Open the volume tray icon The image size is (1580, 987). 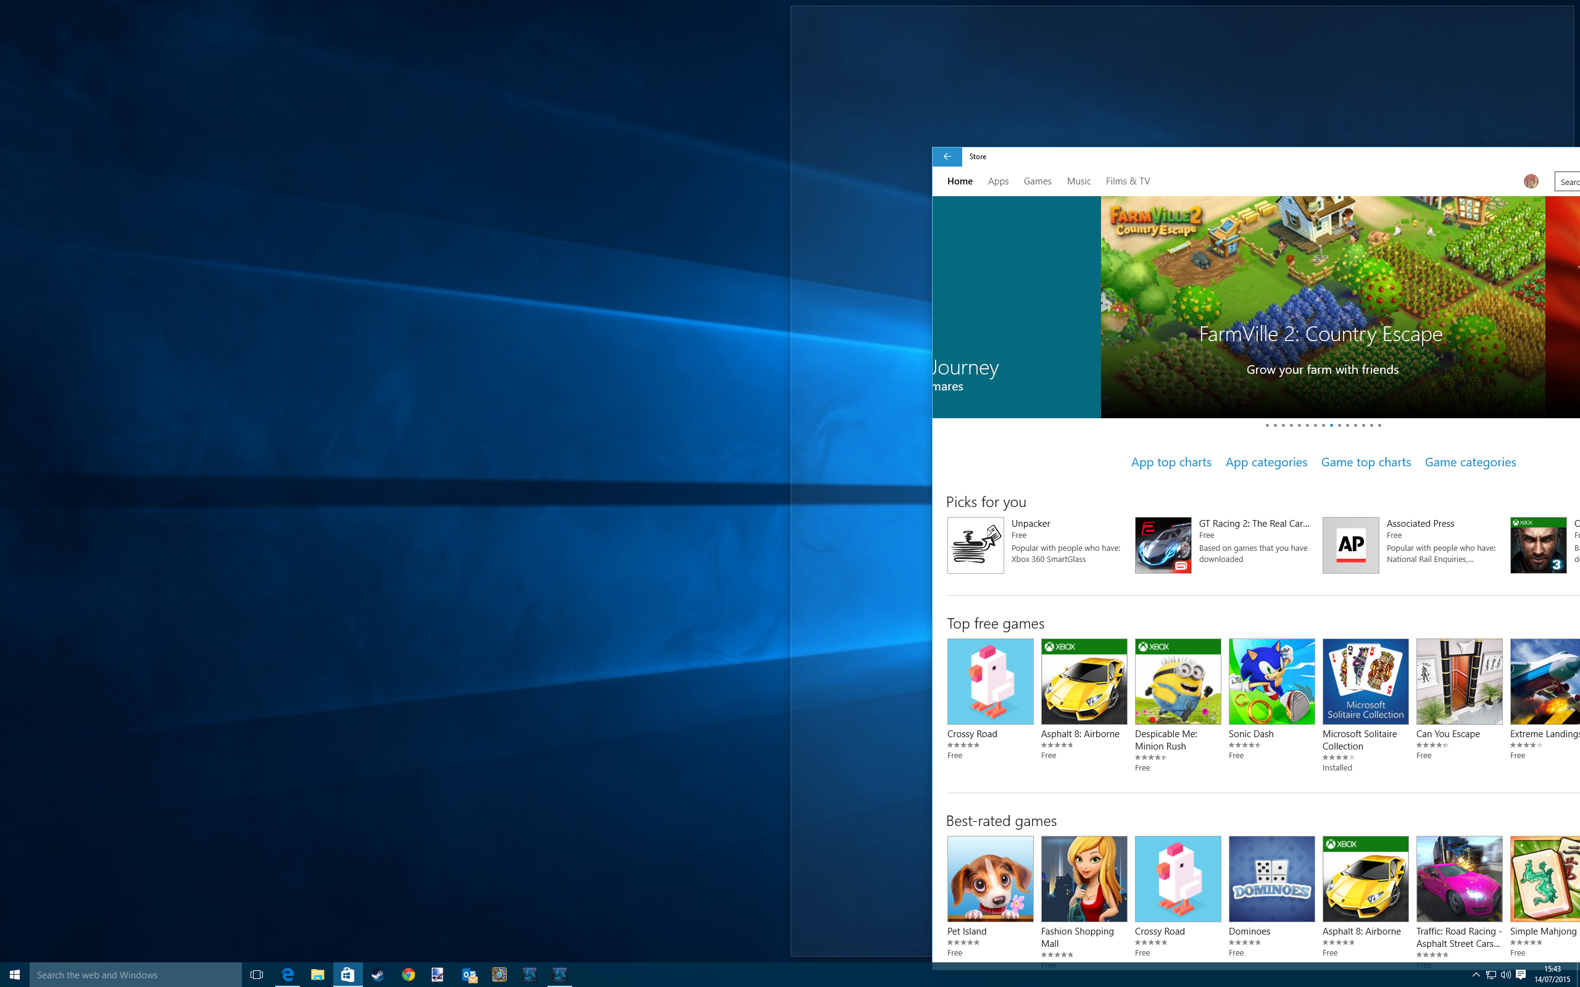(x=1505, y=975)
